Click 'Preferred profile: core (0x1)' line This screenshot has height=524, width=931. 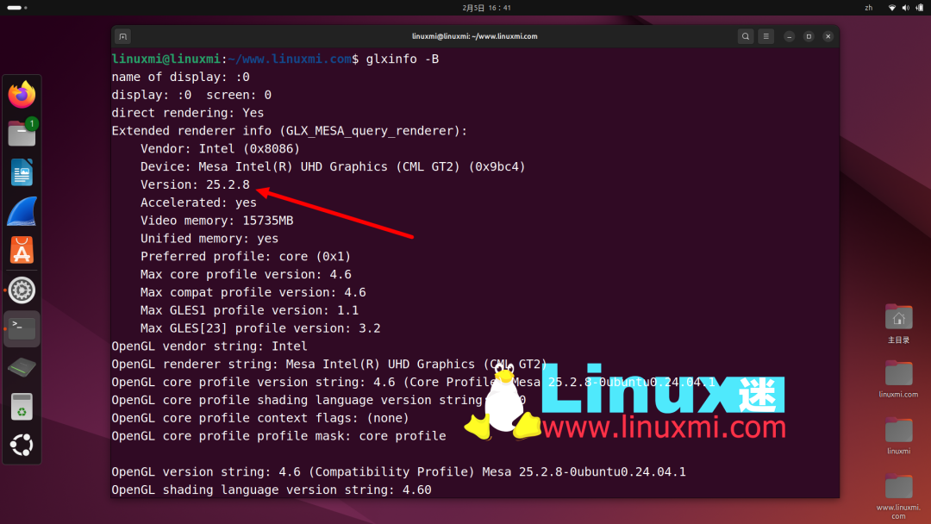pyautogui.click(x=246, y=256)
